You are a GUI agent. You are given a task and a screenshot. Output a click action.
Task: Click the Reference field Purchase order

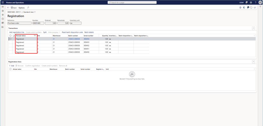pyautogui.click(x=20, y=23)
